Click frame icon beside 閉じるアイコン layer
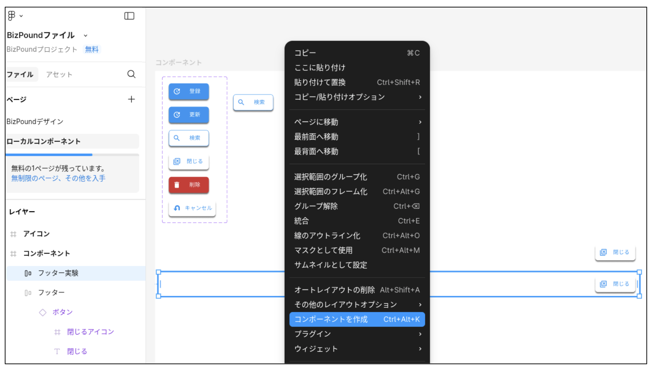The width and height of the screenshot is (653, 371). point(57,332)
